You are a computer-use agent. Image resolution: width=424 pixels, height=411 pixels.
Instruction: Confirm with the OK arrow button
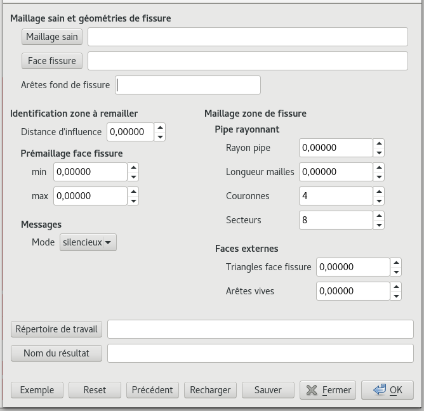pyautogui.click(x=387, y=390)
